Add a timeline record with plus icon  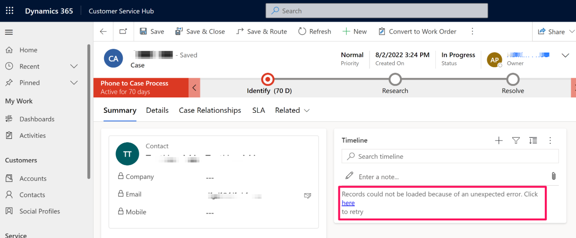(499, 141)
